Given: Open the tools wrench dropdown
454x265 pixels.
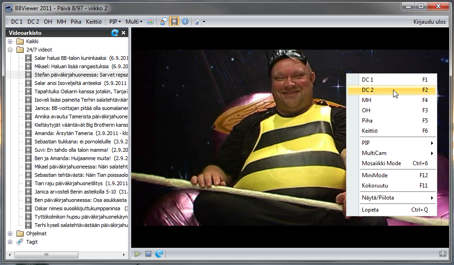Looking at the screenshot, I should tap(200, 22).
